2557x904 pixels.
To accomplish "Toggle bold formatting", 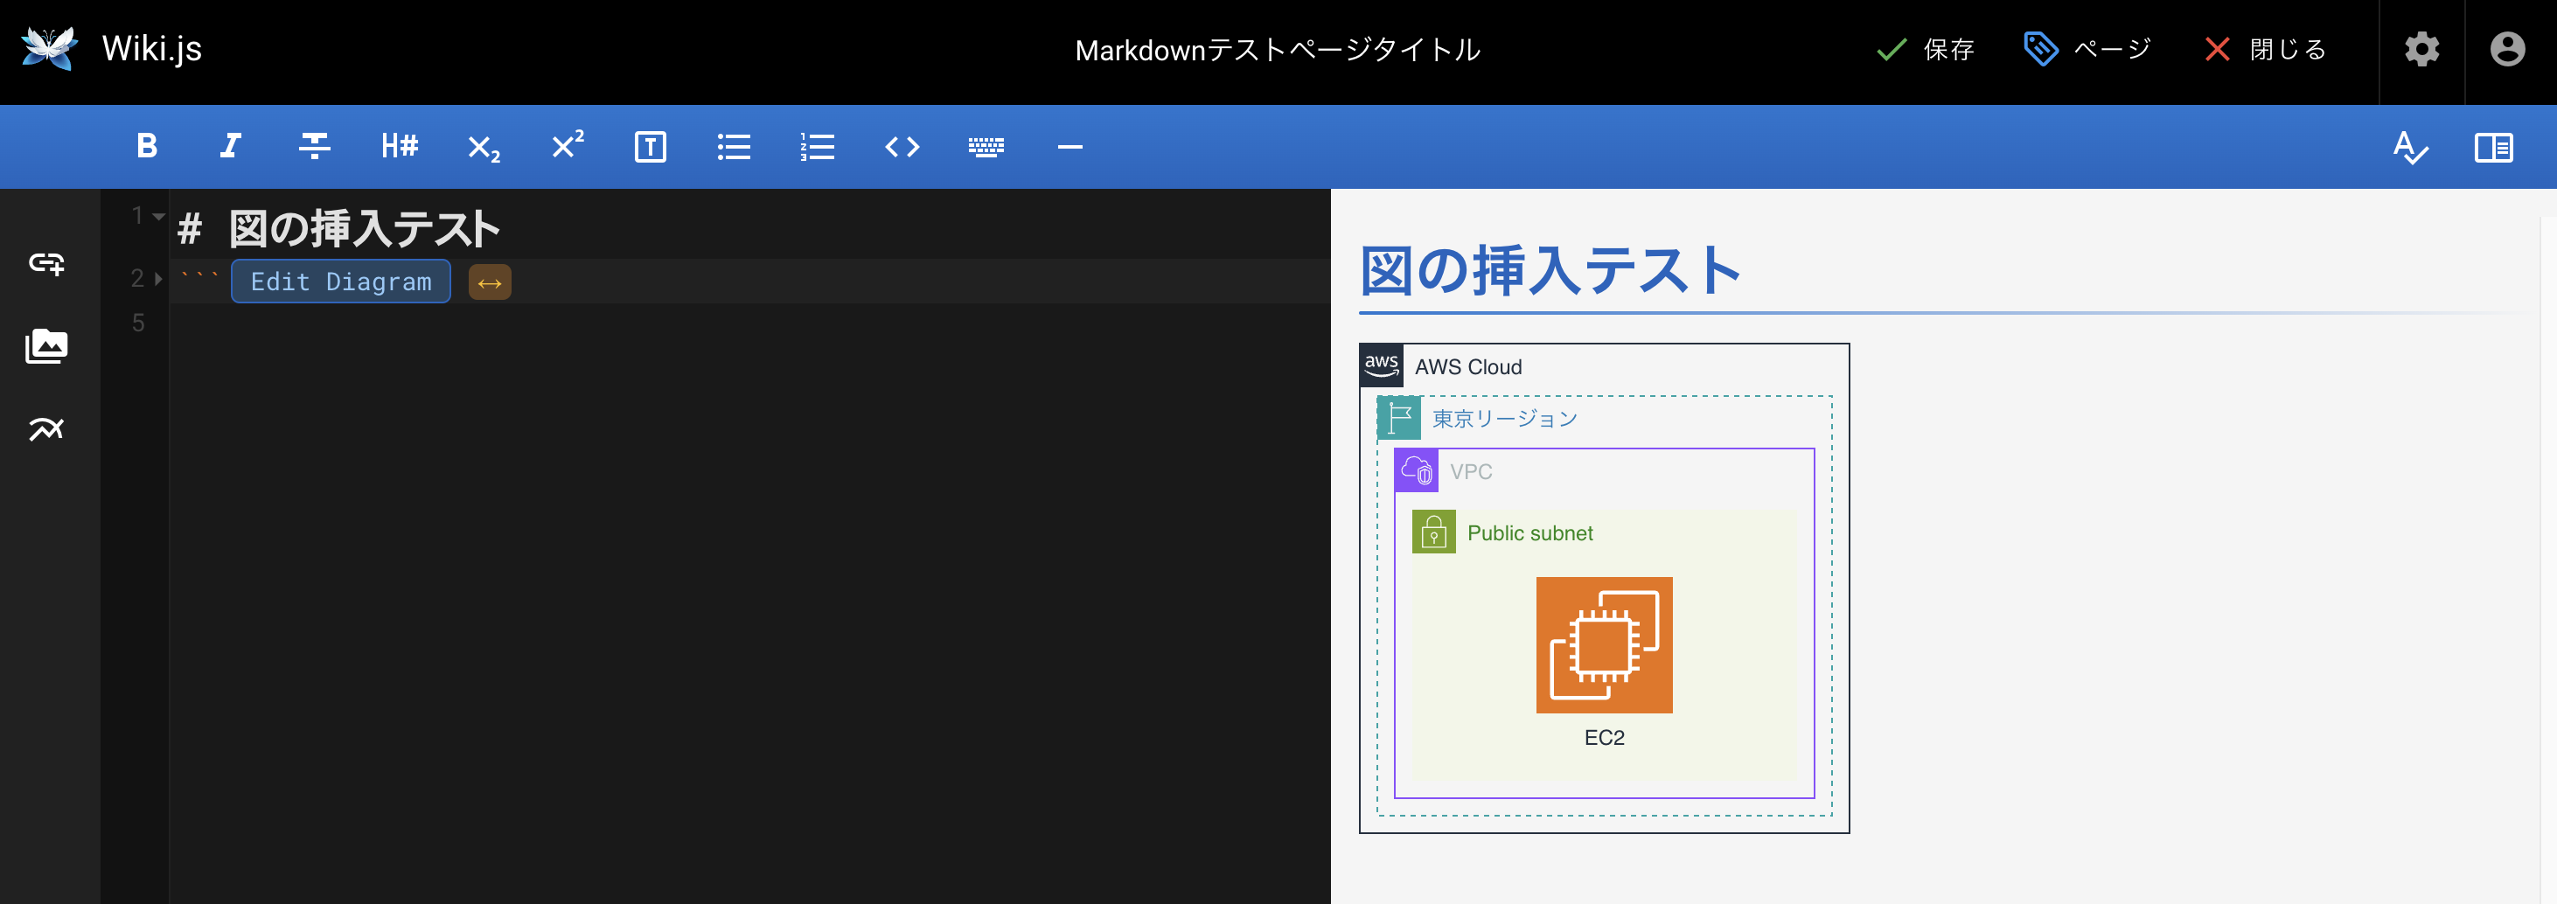I will (146, 147).
